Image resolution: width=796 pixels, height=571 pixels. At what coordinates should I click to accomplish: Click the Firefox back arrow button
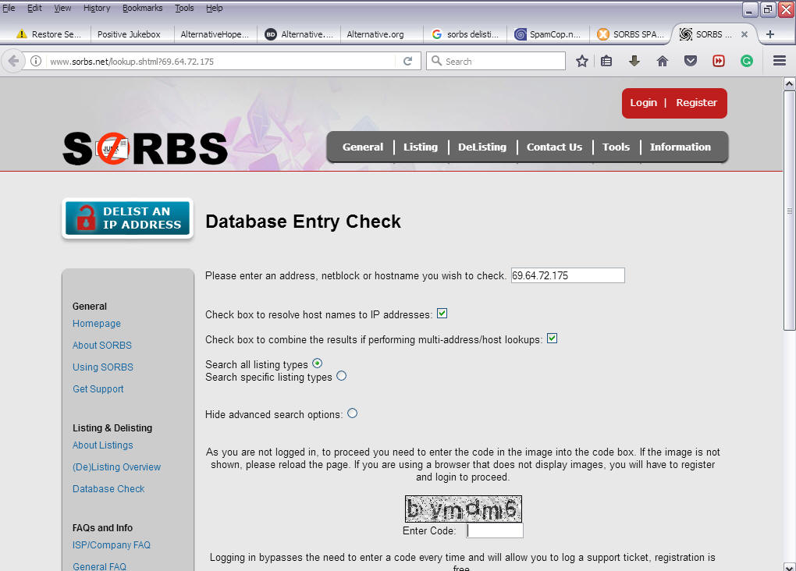click(14, 62)
